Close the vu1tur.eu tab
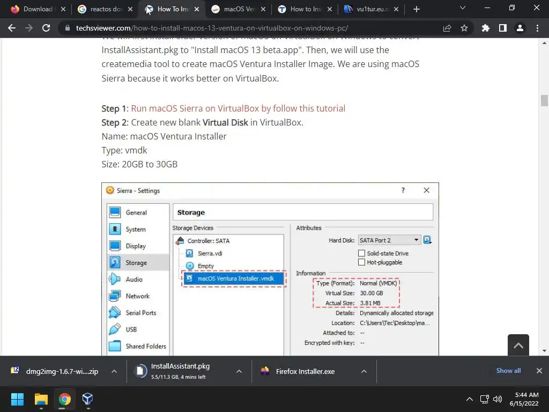Viewport: 549px width, 412px height. (x=396, y=9)
